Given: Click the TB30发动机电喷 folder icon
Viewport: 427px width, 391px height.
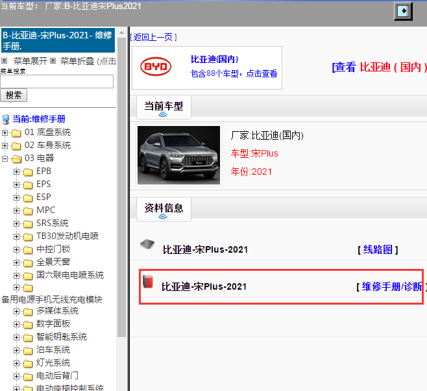Looking at the screenshot, I should click(x=28, y=237).
